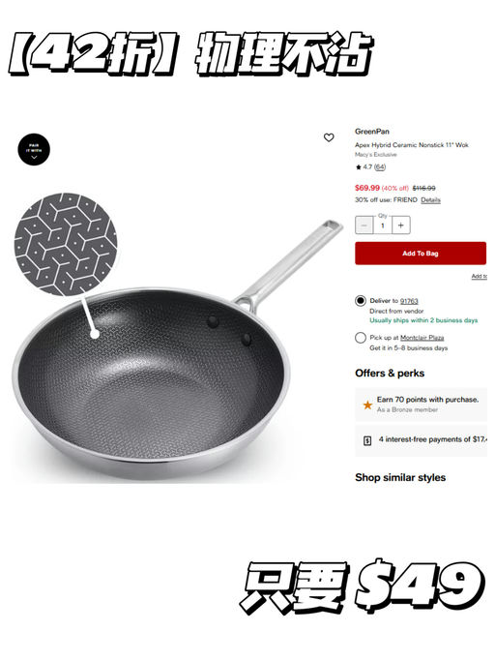
Task: Click the quantity input field
Action: click(x=383, y=225)
